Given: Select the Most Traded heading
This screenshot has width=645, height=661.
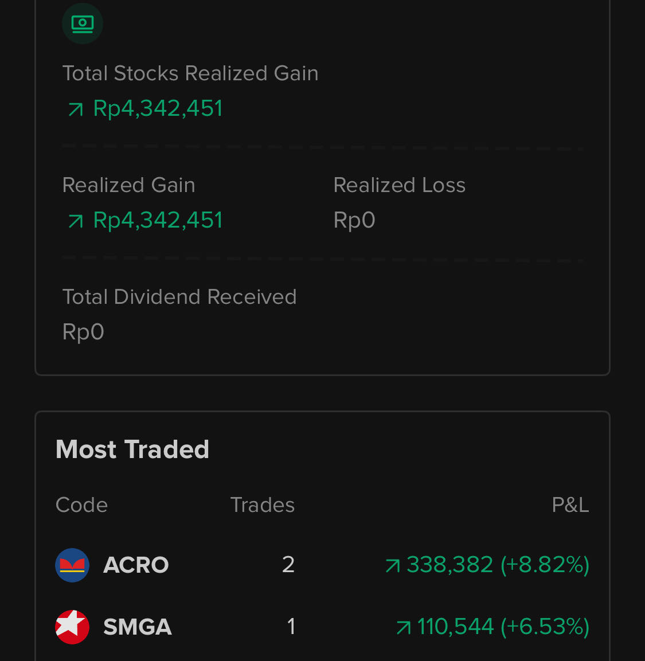Looking at the screenshot, I should tap(132, 449).
